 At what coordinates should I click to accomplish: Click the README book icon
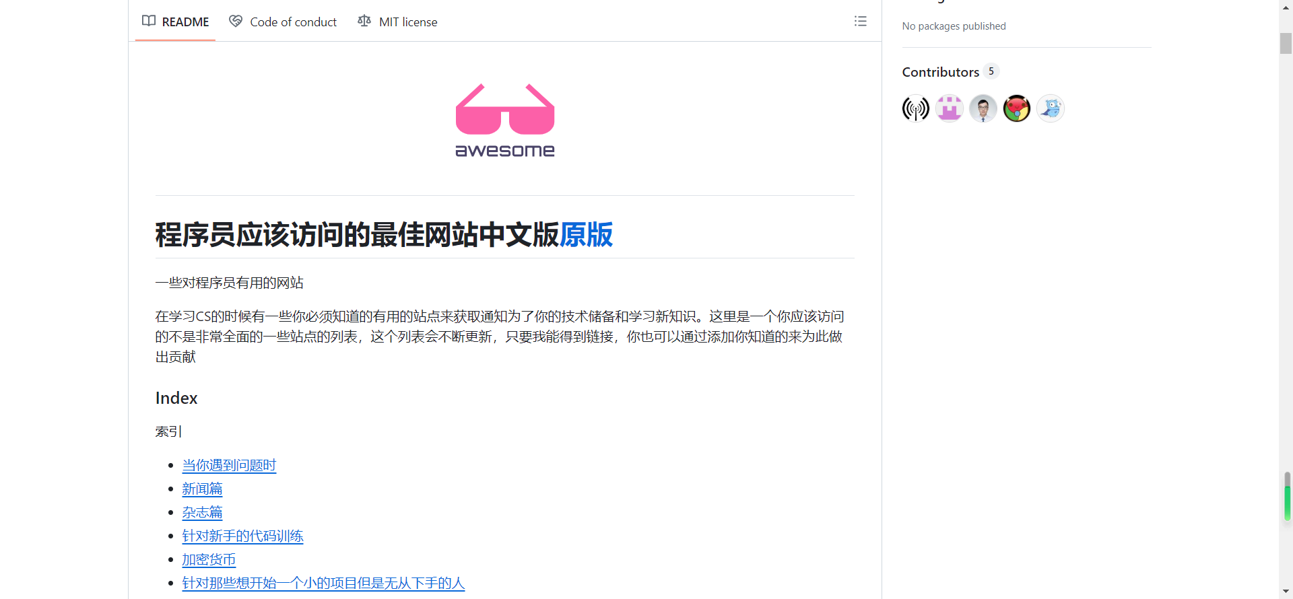(149, 21)
